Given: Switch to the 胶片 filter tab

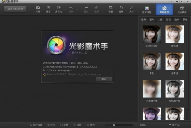Looking at the screenshot, I should 152,19.
